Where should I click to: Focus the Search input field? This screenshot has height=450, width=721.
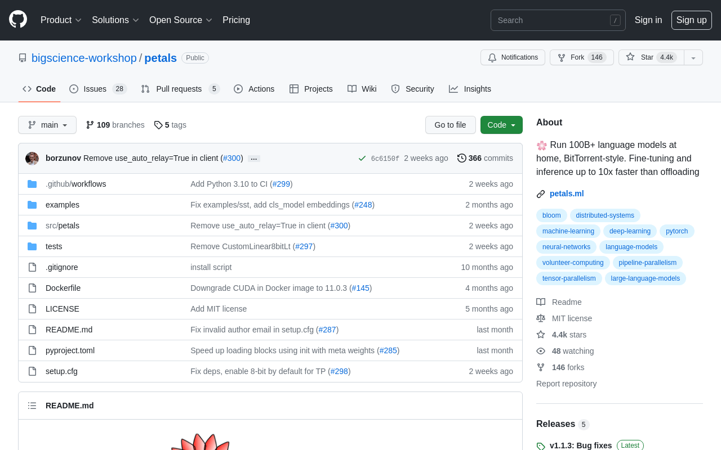[558, 20]
